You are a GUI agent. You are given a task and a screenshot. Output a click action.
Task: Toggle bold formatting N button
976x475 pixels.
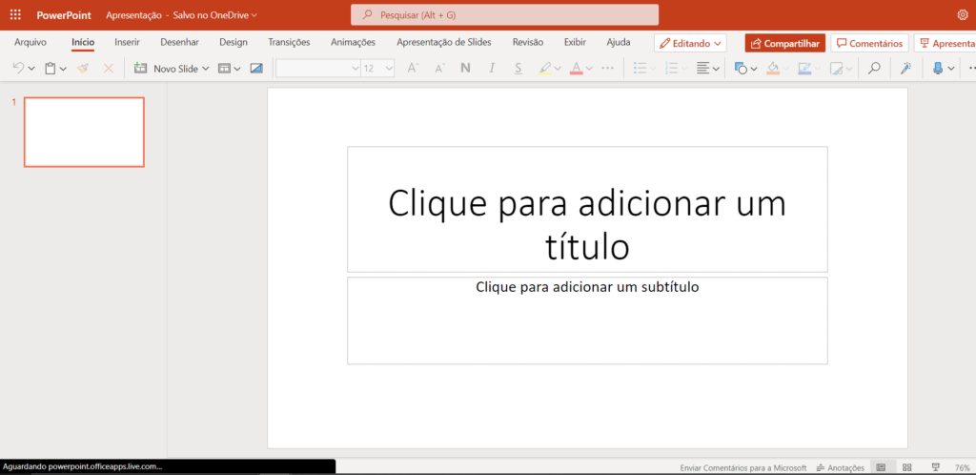[x=465, y=69]
